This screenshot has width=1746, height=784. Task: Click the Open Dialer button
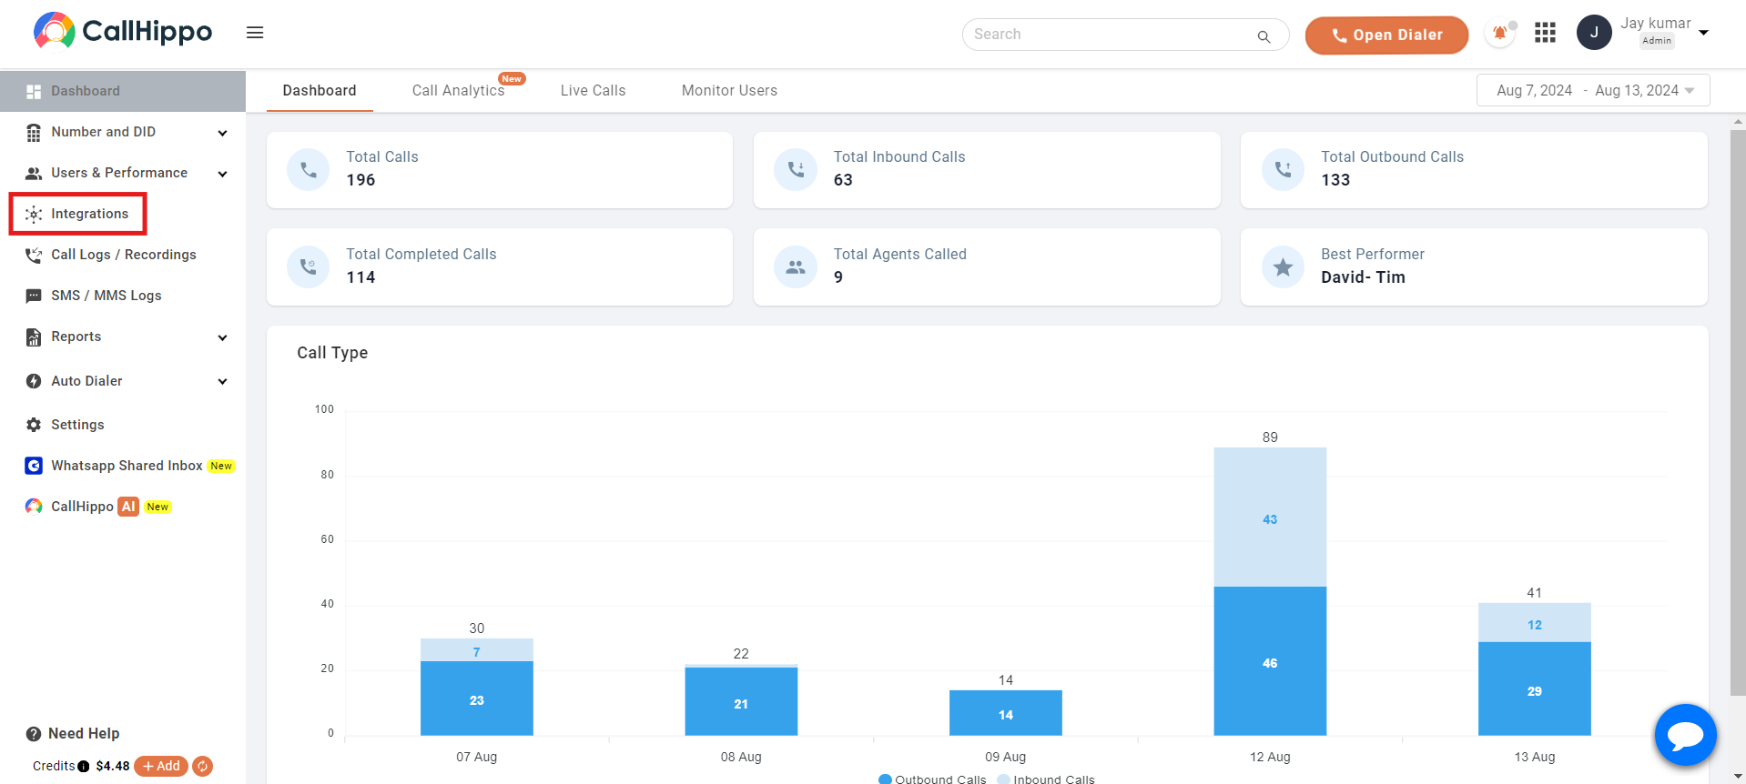click(x=1386, y=35)
